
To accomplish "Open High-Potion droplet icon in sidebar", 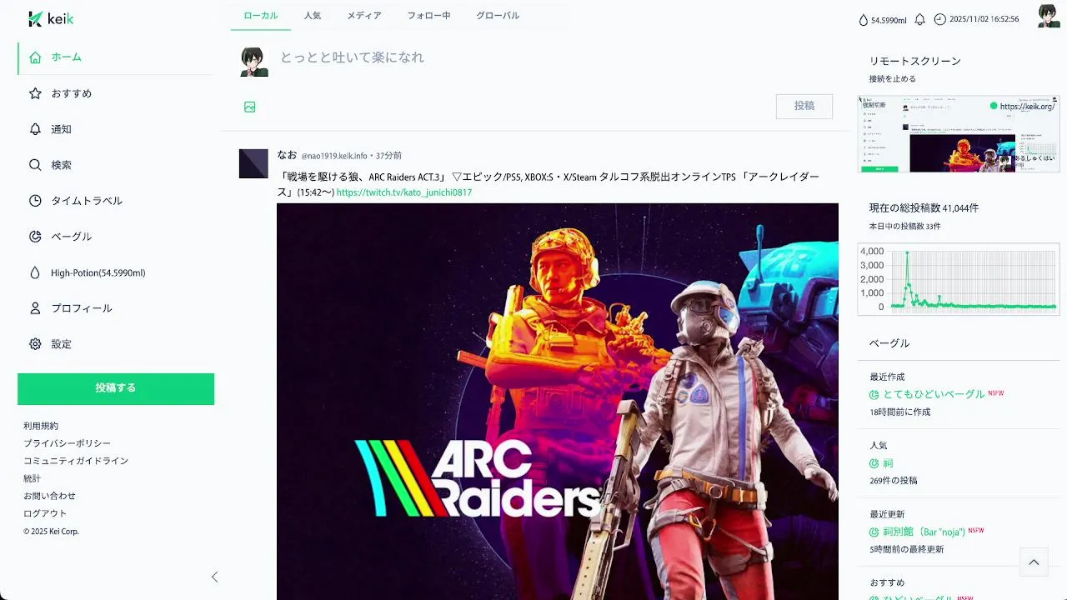I will (35, 272).
